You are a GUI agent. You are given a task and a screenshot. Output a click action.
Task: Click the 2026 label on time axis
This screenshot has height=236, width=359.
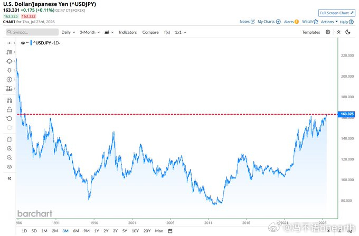(323, 222)
